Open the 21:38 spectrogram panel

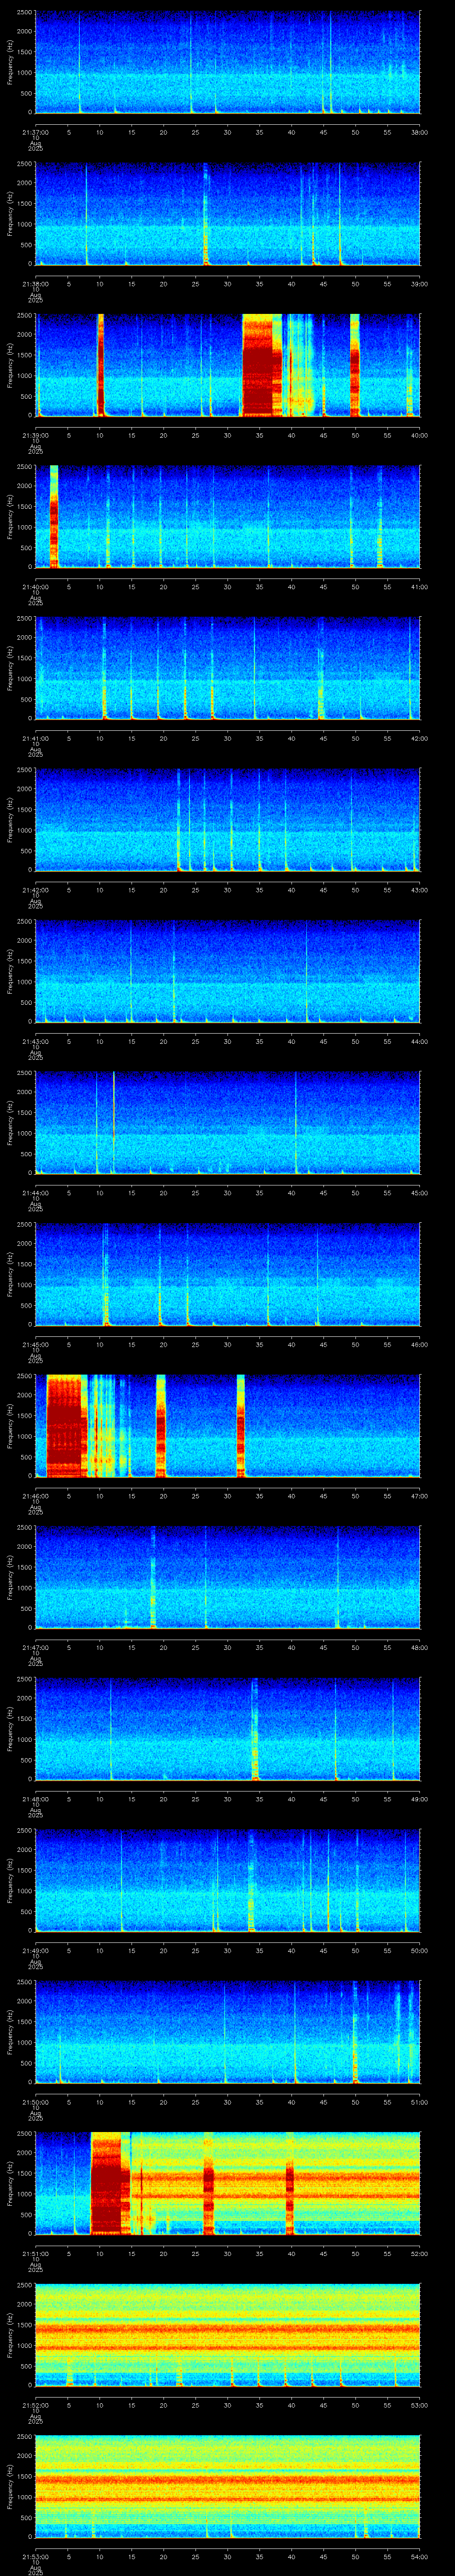(x=227, y=214)
